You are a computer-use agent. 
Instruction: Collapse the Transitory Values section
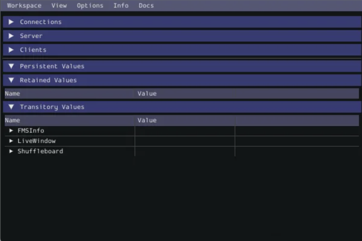tap(11, 107)
